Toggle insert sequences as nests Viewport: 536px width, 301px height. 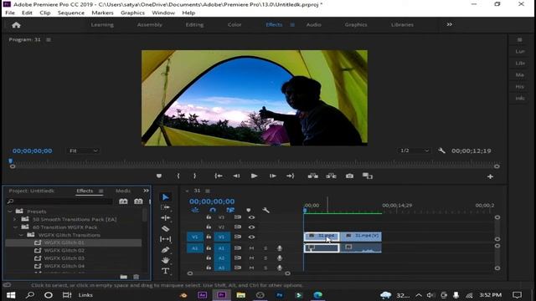click(195, 210)
